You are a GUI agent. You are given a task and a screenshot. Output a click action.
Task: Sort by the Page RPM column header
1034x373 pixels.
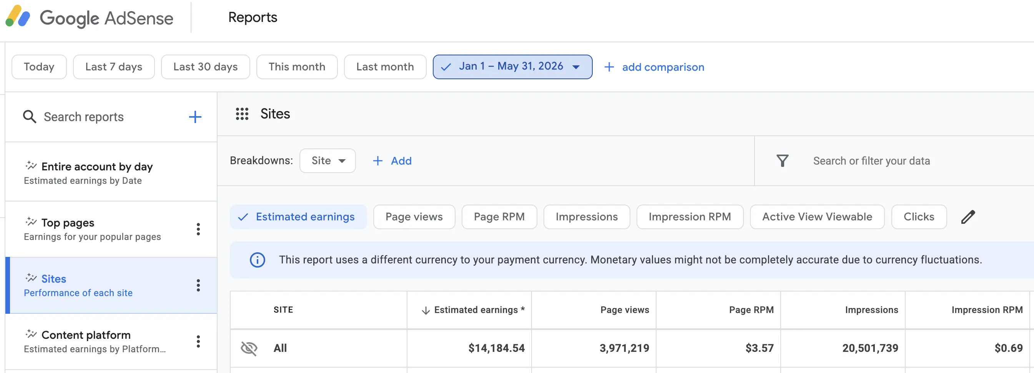tap(751, 310)
